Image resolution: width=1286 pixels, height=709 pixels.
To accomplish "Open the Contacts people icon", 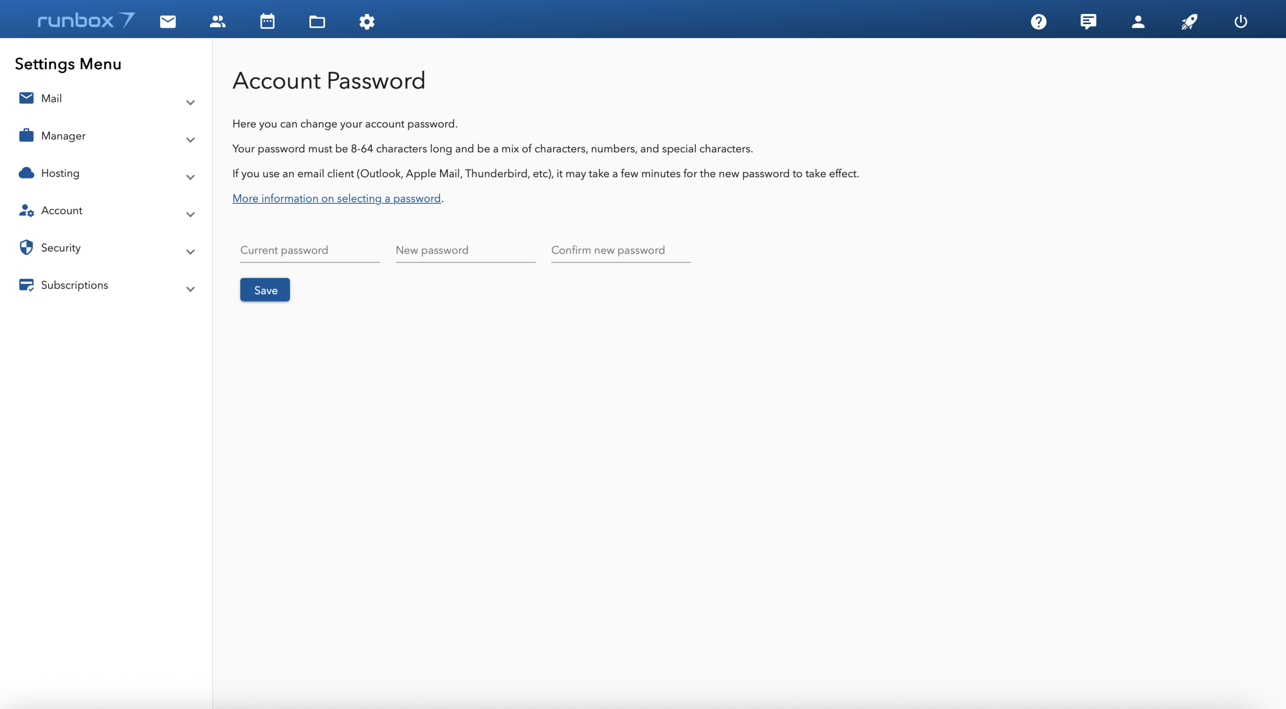I will pyautogui.click(x=218, y=22).
